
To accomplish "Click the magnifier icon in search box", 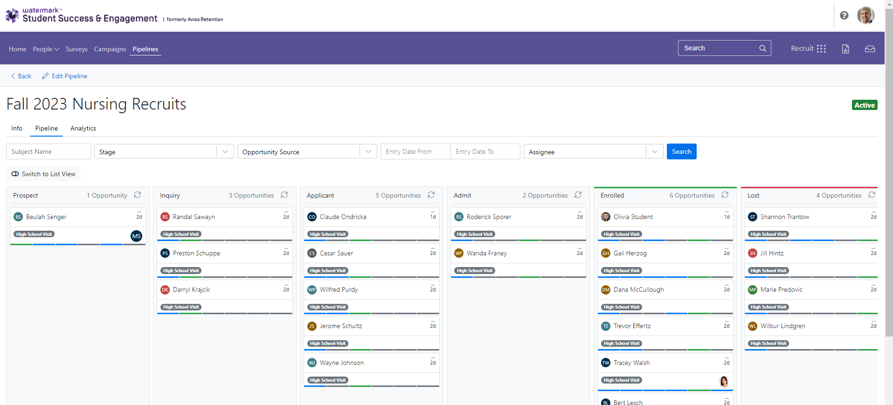I will click(762, 48).
